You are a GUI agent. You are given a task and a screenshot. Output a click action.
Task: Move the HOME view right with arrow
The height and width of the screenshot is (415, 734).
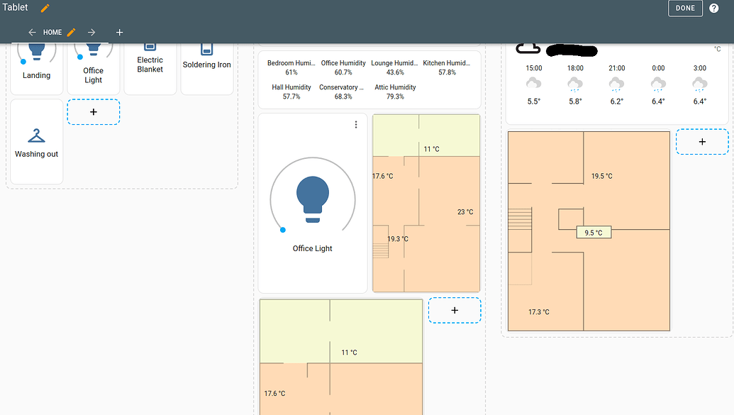click(91, 33)
